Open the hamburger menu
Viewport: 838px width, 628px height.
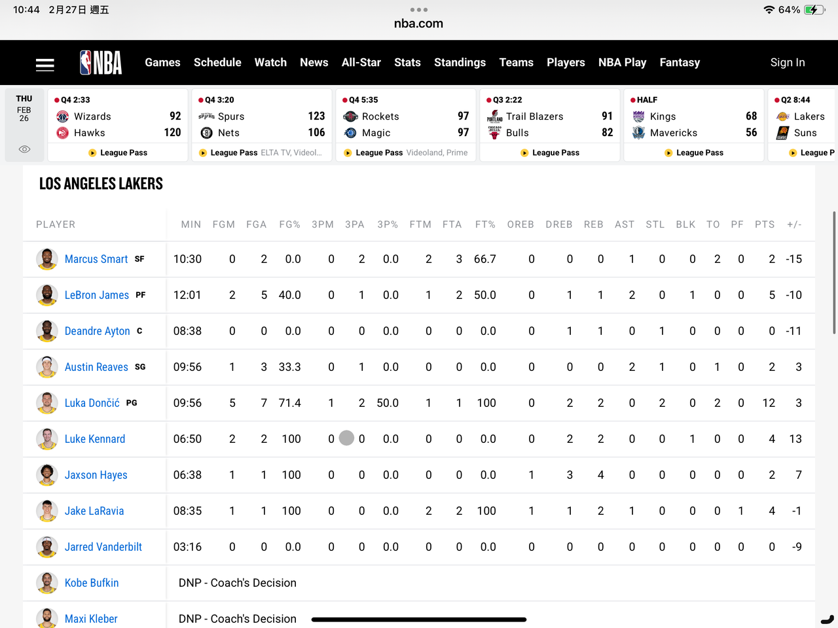45,65
